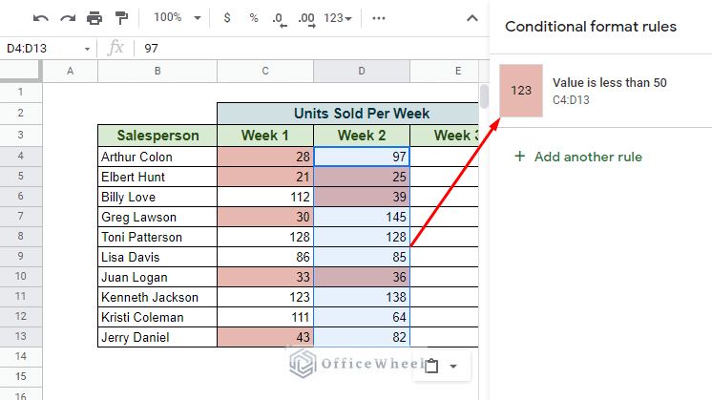Open the more toolbar options menu
712x400 pixels.
pyautogui.click(x=379, y=18)
